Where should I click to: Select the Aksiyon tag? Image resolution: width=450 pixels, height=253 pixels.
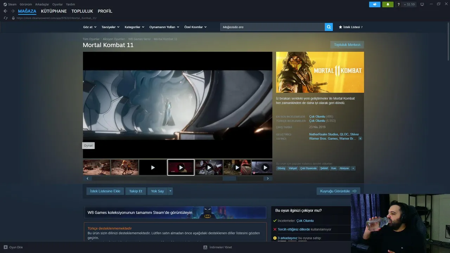(x=344, y=168)
